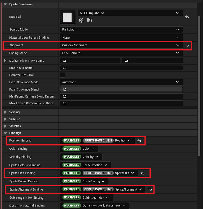
Task: Open Pixel Coverage Mode Automatic dropdown
Action: (x=121, y=82)
